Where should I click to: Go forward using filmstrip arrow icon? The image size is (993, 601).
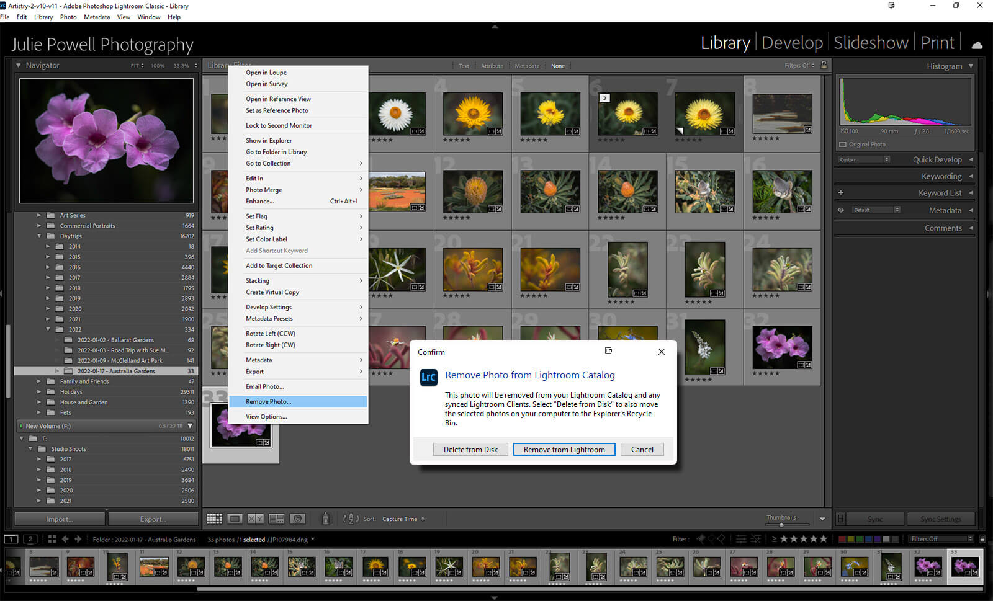coord(78,539)
